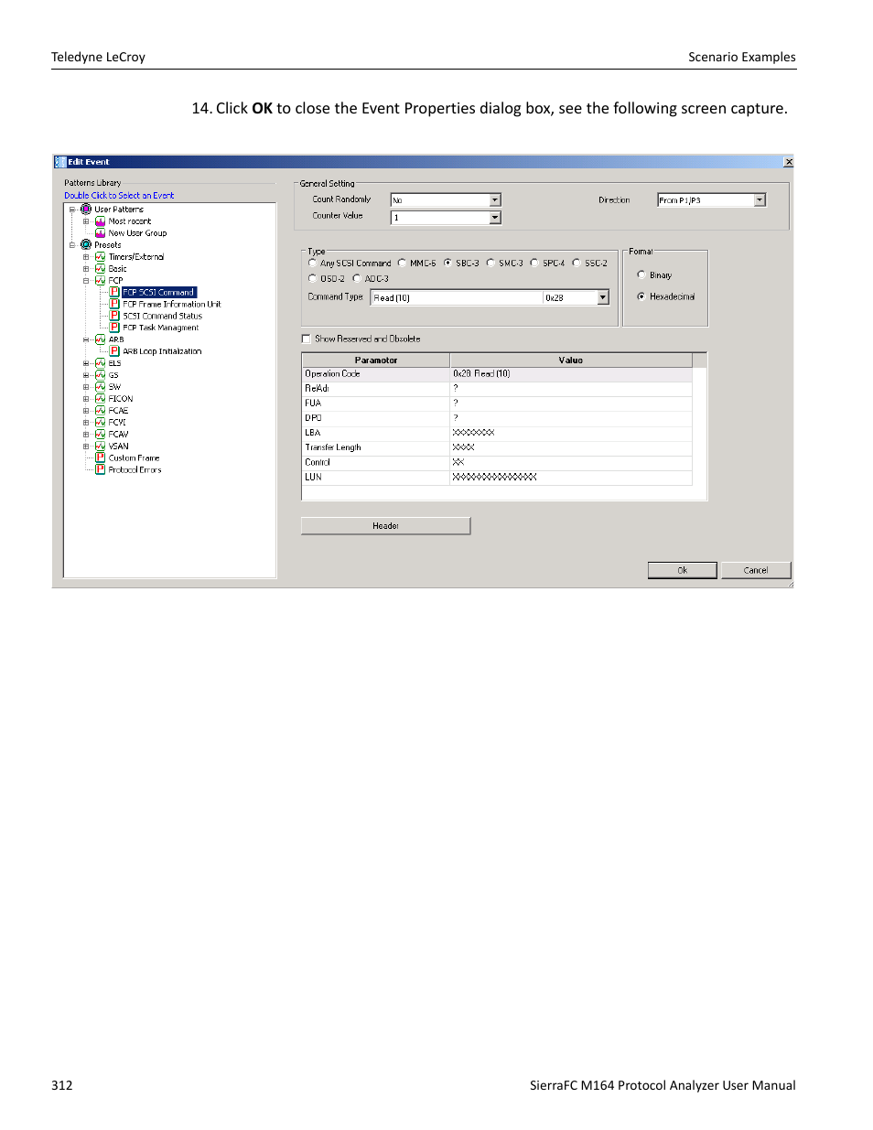This screenshot has height=1130, width=873.
Task: Open the Direction dropdown
Action: coord(760,199)
